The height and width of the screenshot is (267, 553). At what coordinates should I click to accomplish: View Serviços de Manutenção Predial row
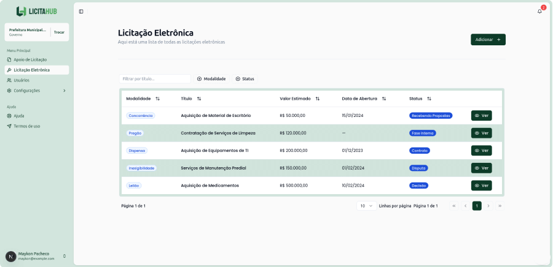point(481,168)
